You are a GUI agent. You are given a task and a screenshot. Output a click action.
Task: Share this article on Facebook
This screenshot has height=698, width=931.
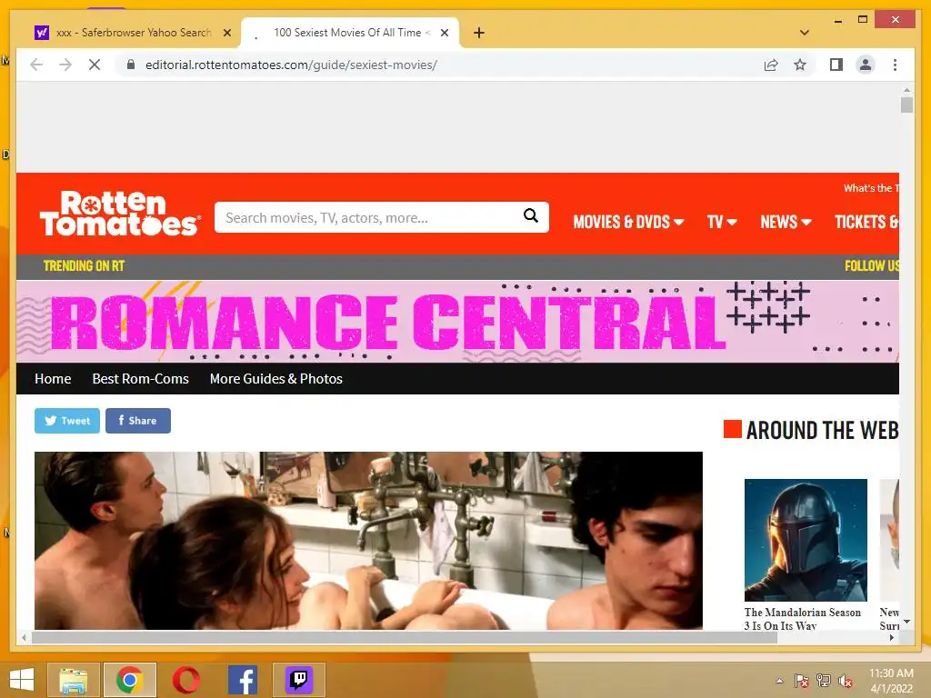click(138, 421)
